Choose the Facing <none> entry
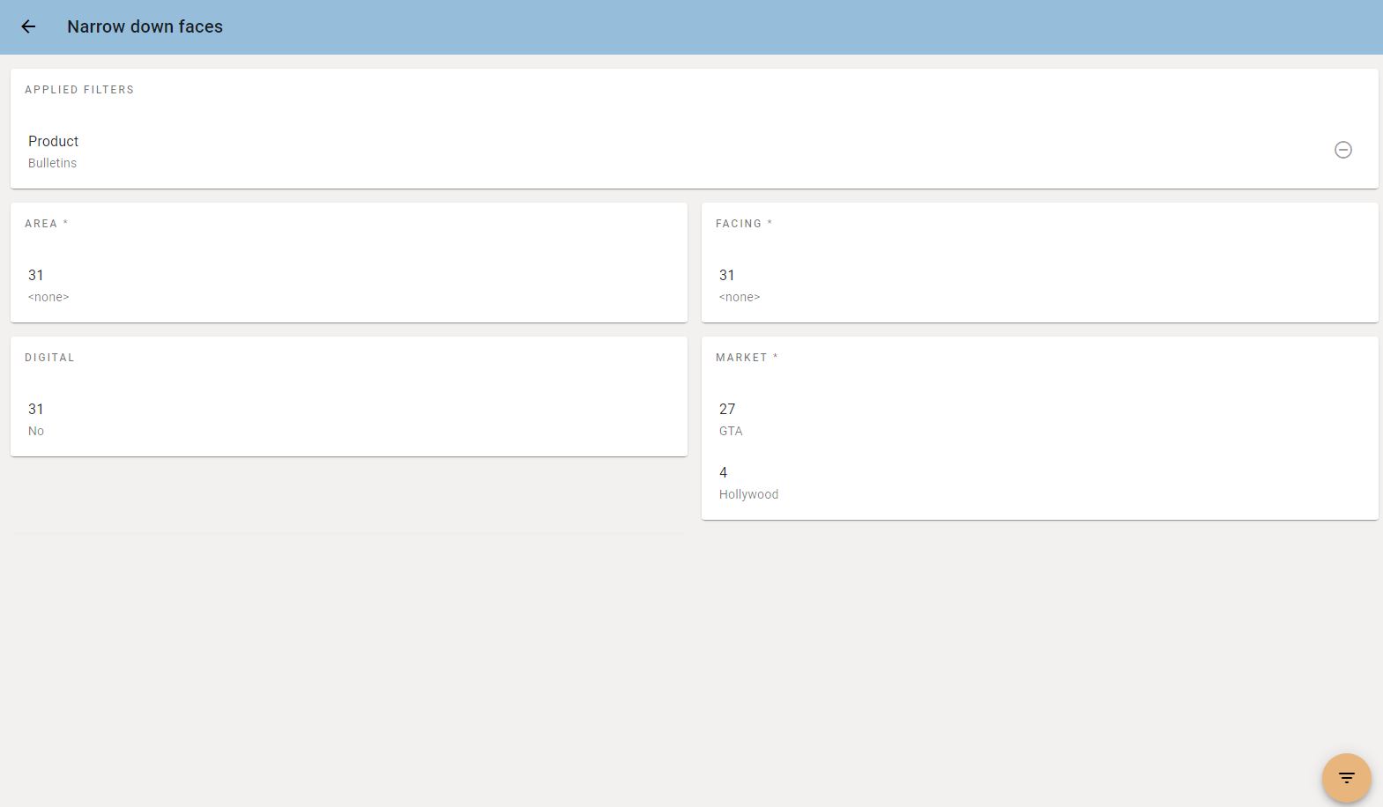Viewport: 1383px width, 807px height. click(x=1039, y=284)
